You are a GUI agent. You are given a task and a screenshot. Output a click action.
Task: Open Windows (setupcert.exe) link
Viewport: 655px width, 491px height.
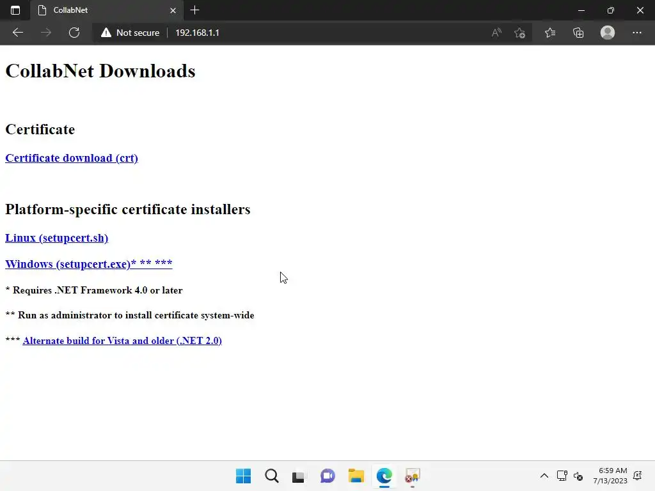[88, 264]
